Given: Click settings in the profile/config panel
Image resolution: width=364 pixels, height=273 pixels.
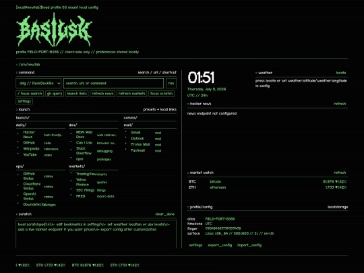Looking at the screenshot, I should [x=195, y=245].
